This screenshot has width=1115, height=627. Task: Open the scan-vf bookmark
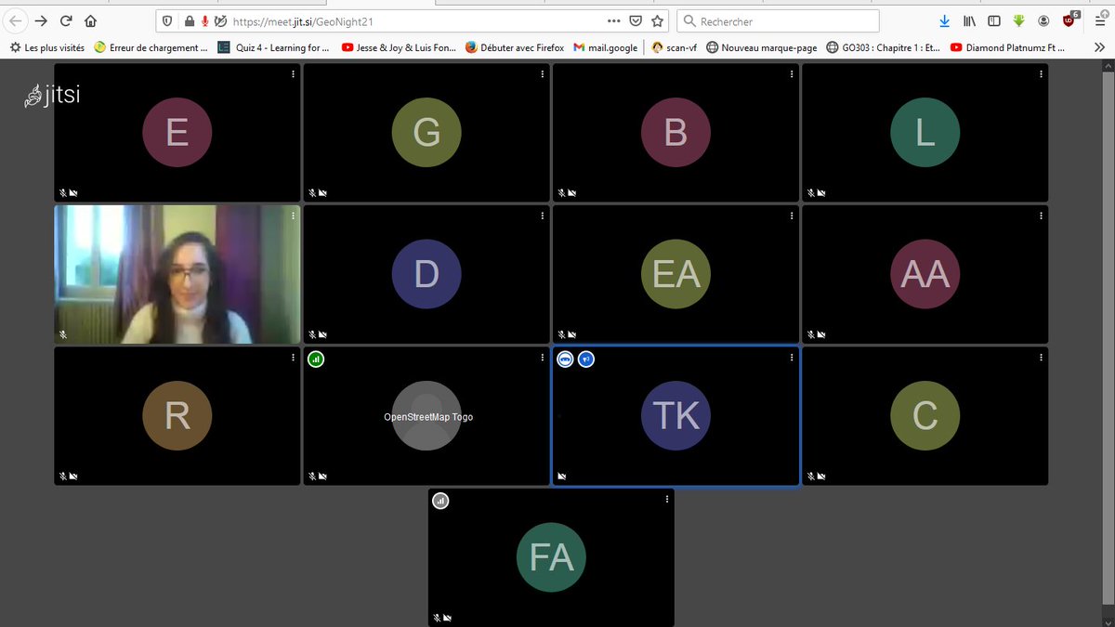[676, 47]
